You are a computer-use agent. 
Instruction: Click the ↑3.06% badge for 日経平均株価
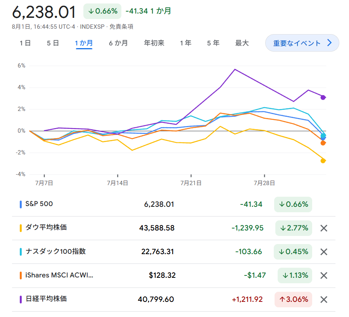pyautogui.click(x=294, y=300)
